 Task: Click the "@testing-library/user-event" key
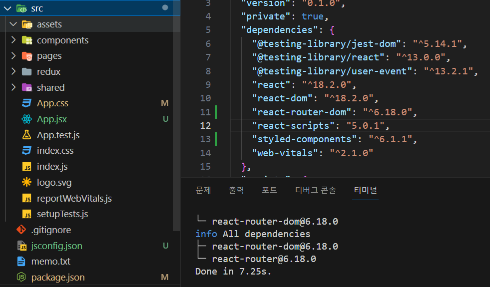332,71
